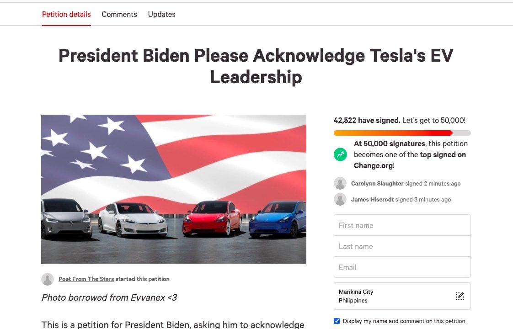This screenshot has width=513, height=329.
Task: Click the Tesla cars flag petition image
Action: pos(174,189)
